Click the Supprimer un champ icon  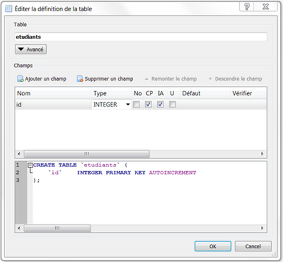click(x=80, y=78)
